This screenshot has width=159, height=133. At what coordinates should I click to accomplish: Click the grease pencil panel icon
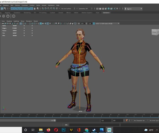17,24
